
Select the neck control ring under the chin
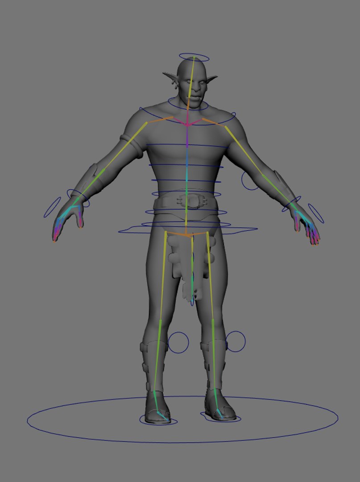(188, 104)
